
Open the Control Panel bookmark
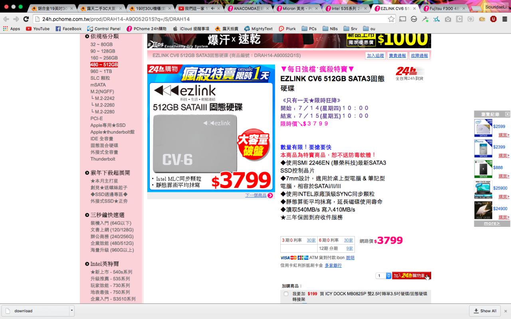click(104, 29)
